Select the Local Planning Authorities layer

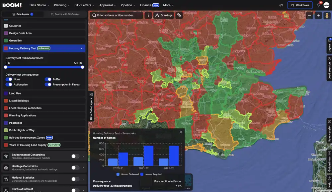[x=44, y=108]
